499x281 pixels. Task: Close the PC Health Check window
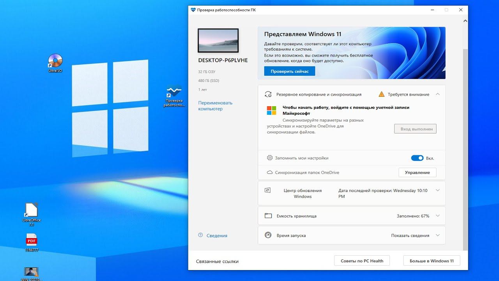coord(461,10)
